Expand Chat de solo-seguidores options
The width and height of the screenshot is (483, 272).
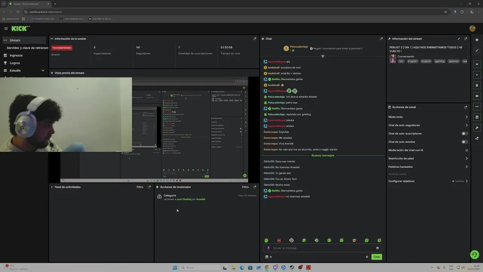point(466,125)
